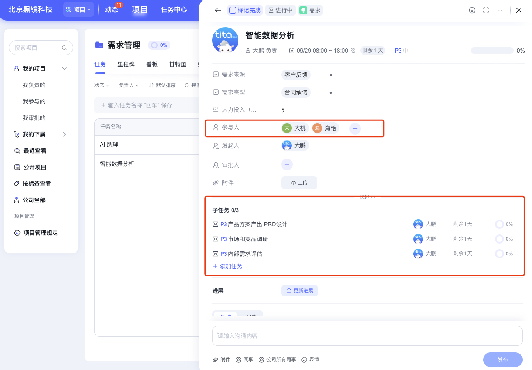Viewport: 532px width, 370px height.
Task: Click the 搜索项目 search field
Action: click(41, 48)
